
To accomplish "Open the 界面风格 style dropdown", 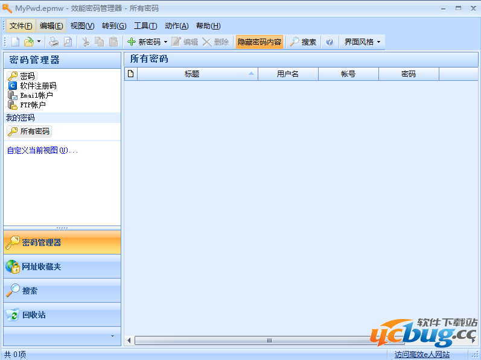I will click(362, 42).
